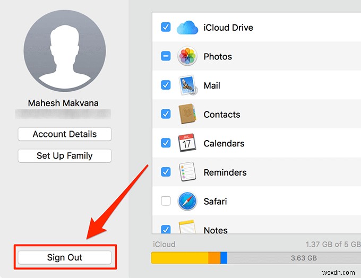Click the Safari compass icon

point(187,201)
